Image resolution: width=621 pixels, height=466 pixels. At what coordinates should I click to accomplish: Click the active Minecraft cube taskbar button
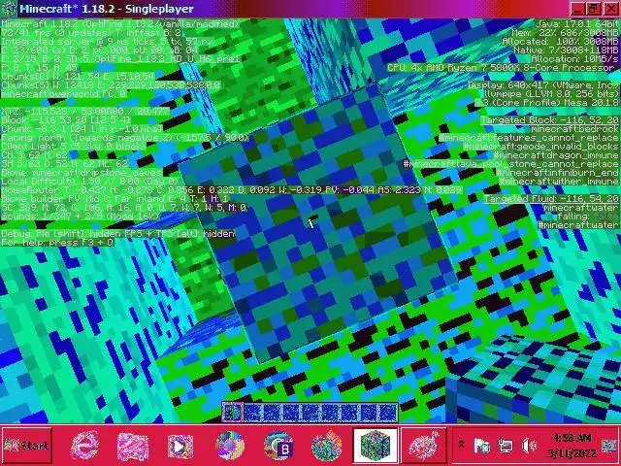[x=376, y=446]
